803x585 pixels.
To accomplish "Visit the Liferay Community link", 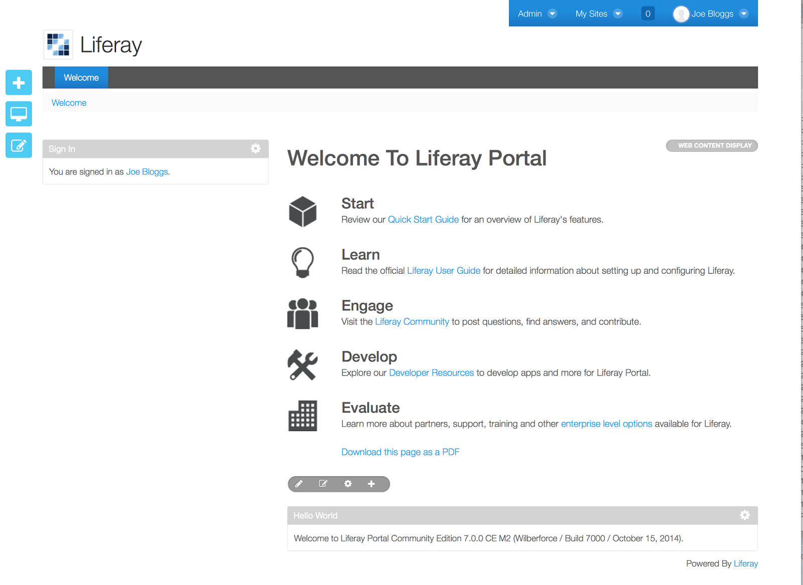I will coord(412,322).
